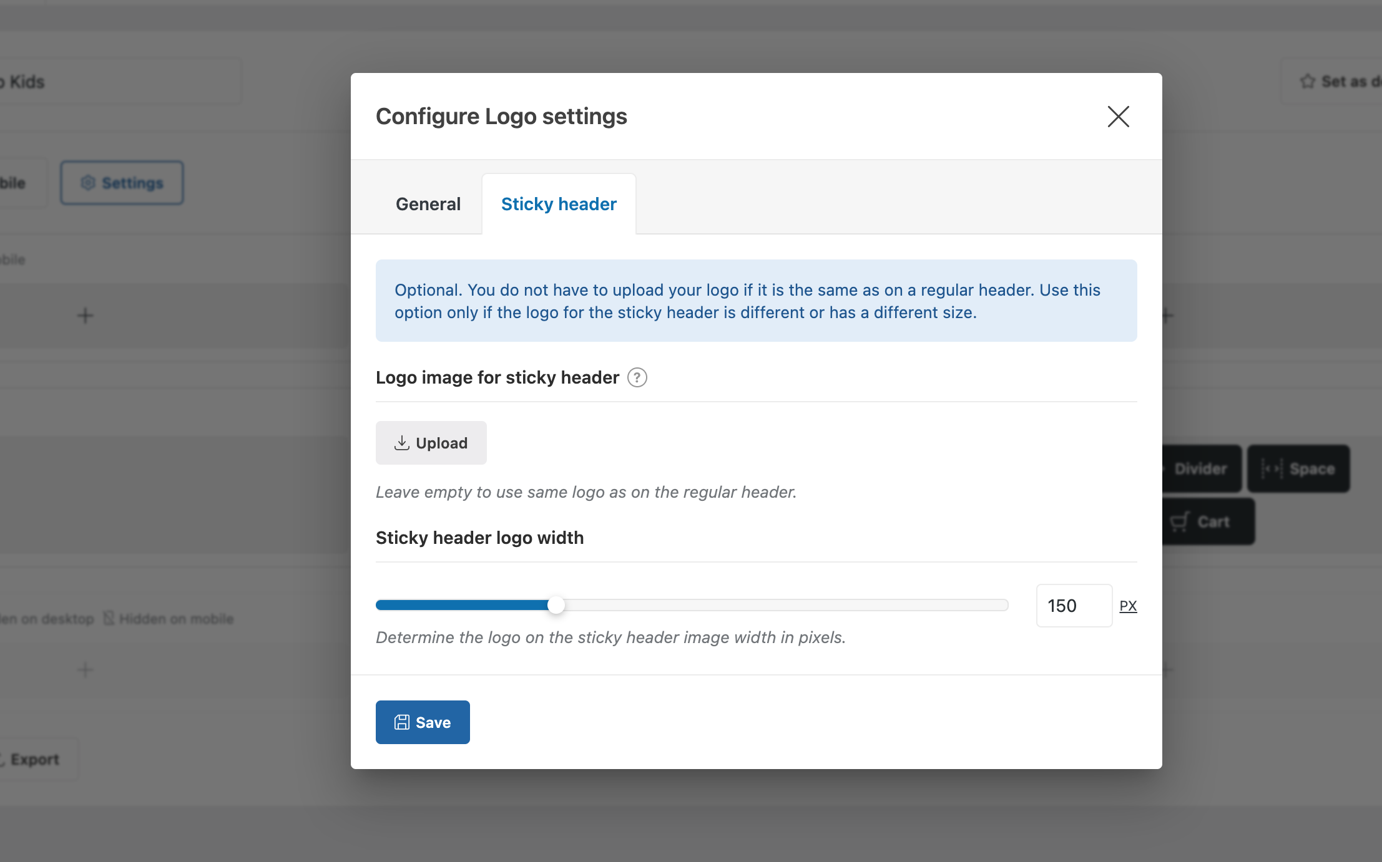Click the Upload button for the sticky logo
Viewport: 1382px width, 862px height.
(x=431, y=443)
